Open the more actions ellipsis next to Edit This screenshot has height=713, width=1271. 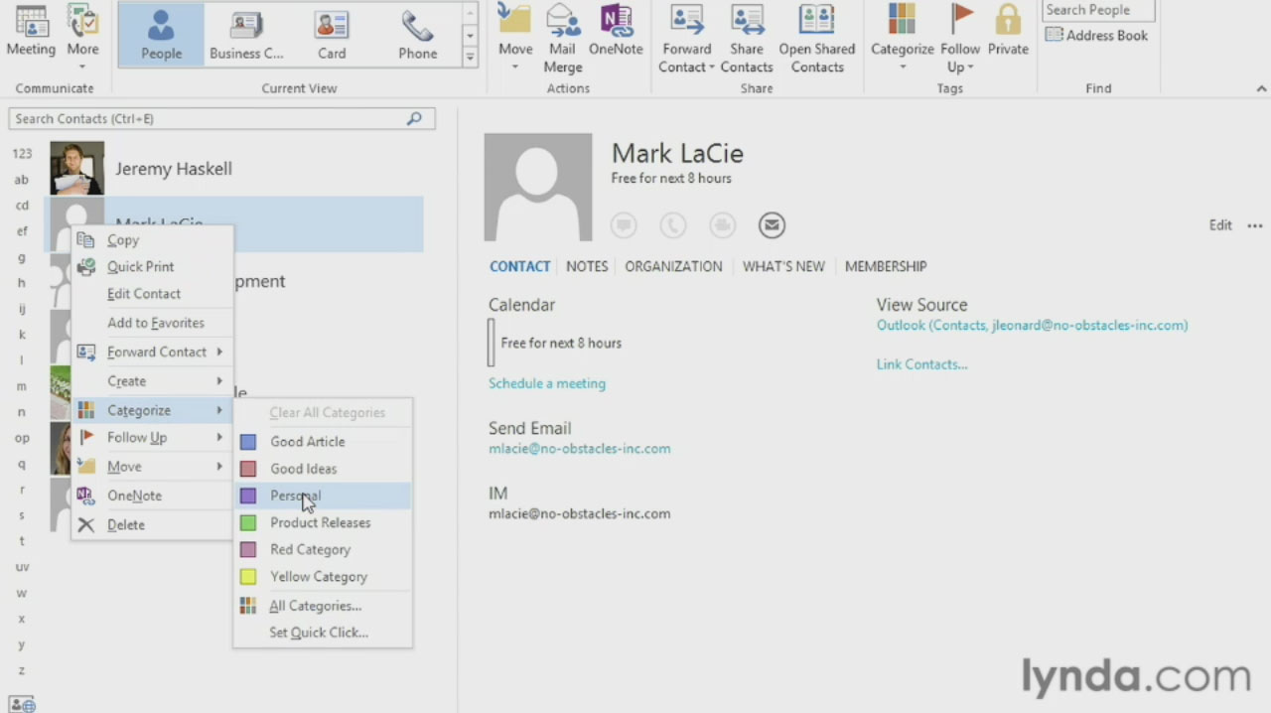[x=1255, y=225]
